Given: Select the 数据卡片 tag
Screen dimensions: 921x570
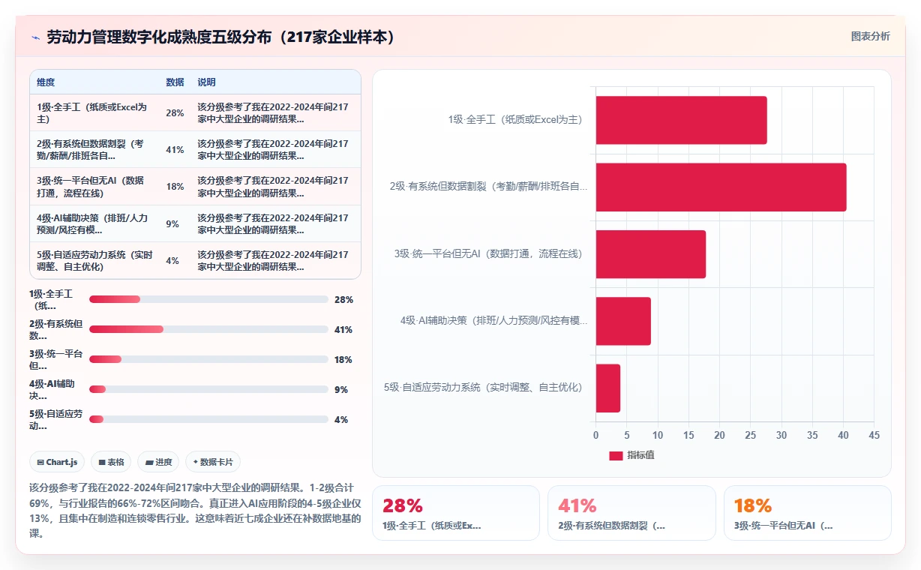Looking at the screenshot, I should 212,462.
